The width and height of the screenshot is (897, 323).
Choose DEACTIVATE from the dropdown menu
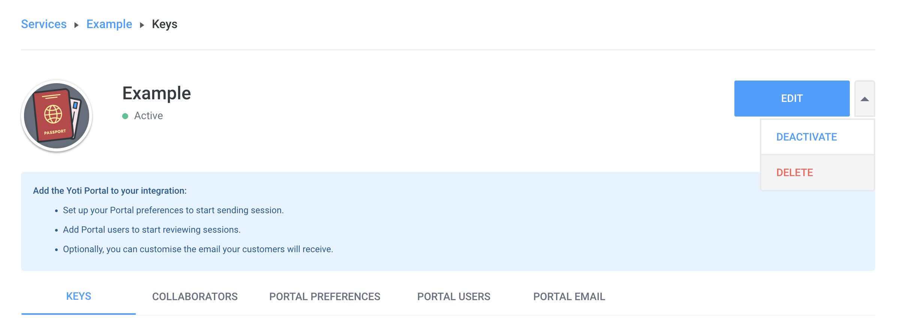pyautogui.click(x=806, y=137)
